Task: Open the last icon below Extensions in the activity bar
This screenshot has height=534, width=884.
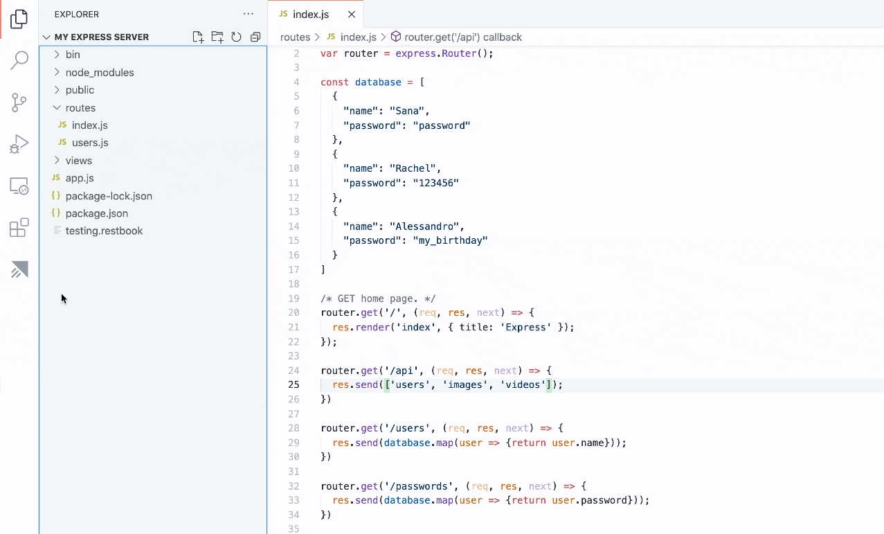Action: (x=19, y=269)
